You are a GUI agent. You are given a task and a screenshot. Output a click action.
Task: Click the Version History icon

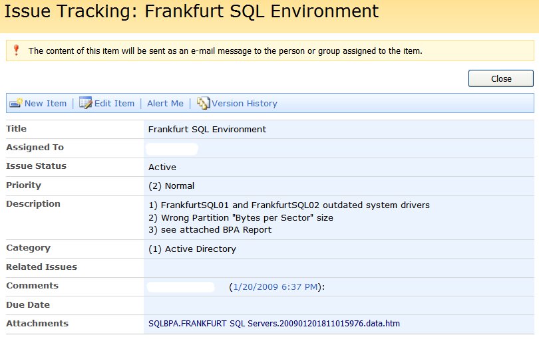[x=203, y=103]
